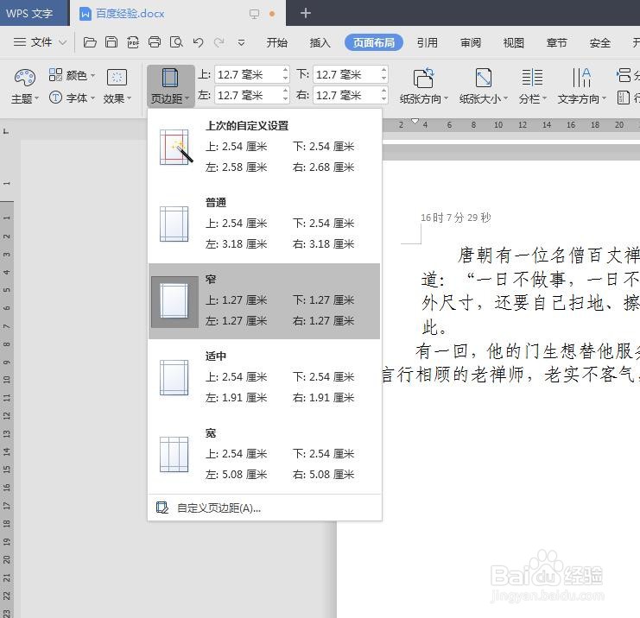Image resolution: width=640 pixels, height=618 pixels.
Task: Select the 百度经验.docx document tab
Action: tap(178, 14)
